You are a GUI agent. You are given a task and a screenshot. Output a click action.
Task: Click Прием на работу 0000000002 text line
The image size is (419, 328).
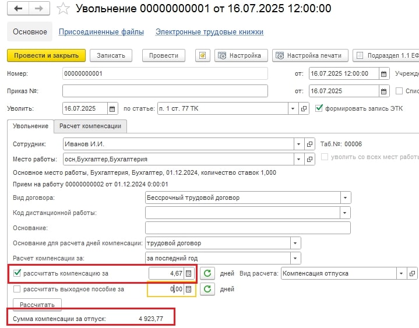click(x=90, y=184)
